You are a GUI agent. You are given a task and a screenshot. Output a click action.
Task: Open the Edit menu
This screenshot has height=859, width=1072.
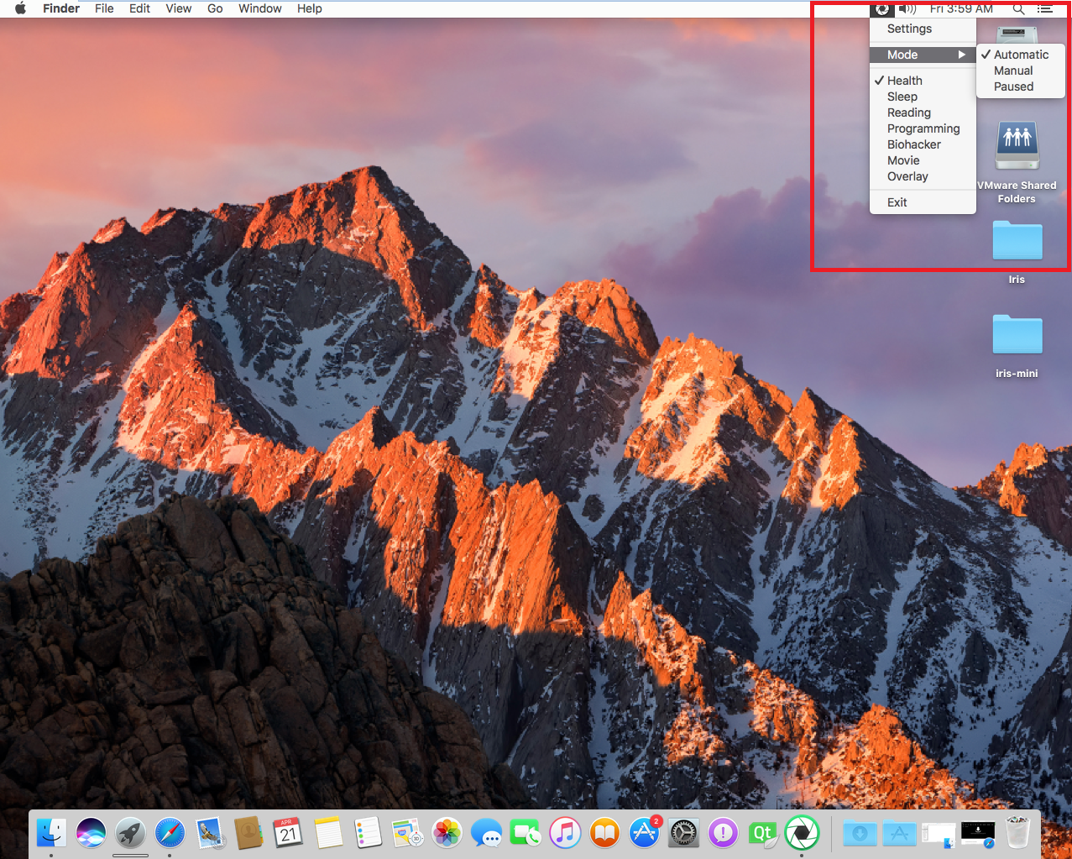139,8
